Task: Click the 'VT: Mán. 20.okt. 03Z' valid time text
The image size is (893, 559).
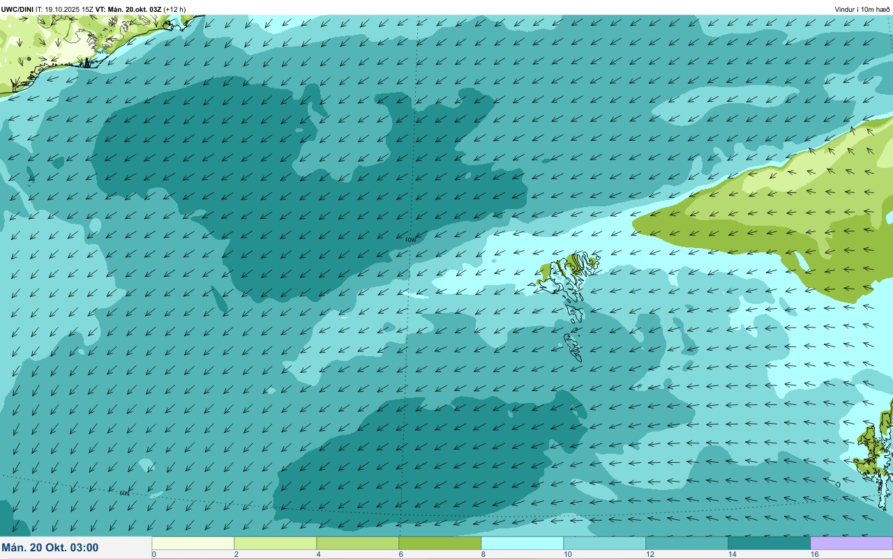Action: [129, 9]
